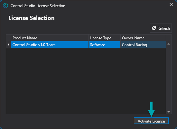Click the scrollbar up arrow

(169, 44)
